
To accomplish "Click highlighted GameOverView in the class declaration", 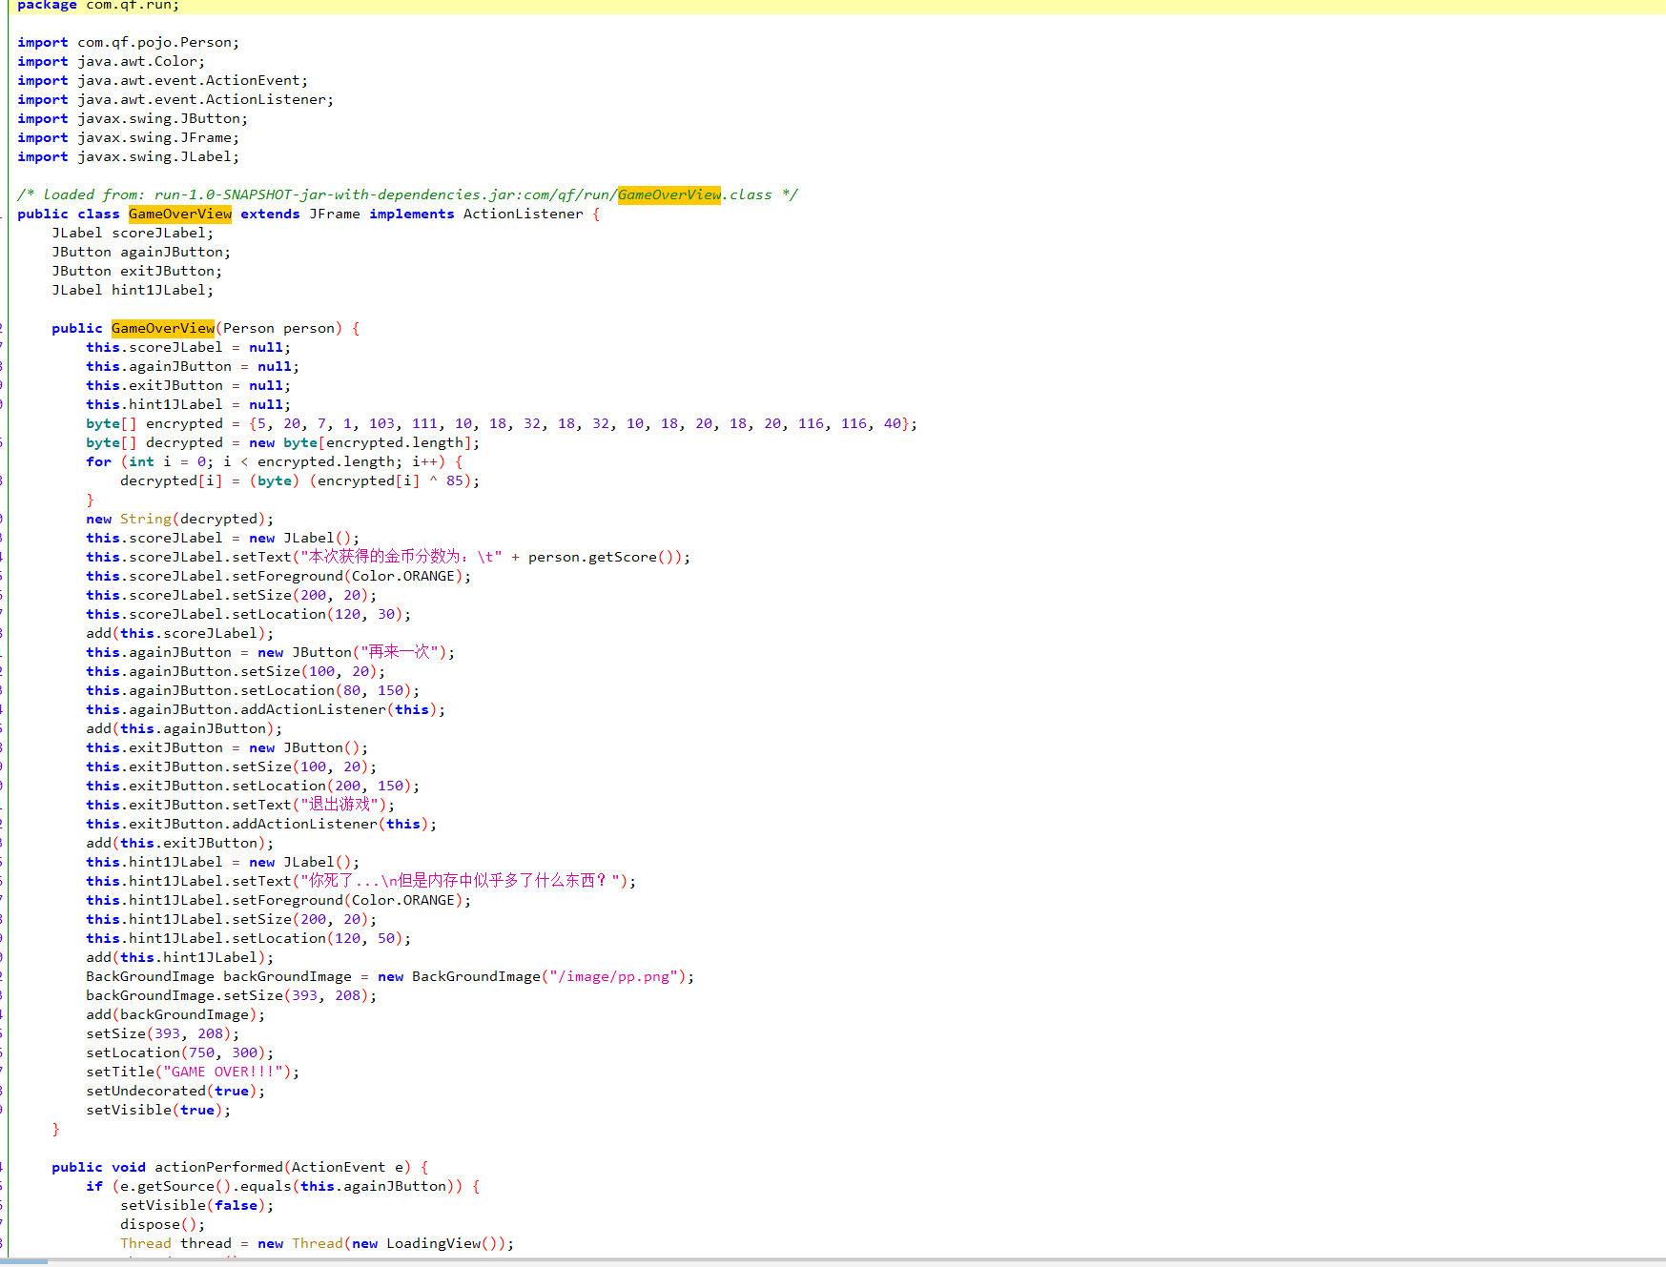I will 180,214.
